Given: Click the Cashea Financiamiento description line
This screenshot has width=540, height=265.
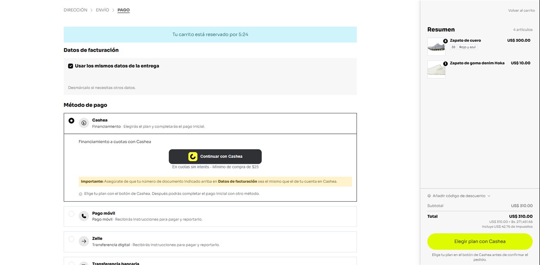Looking at the screenshot, I should point(148,127).
